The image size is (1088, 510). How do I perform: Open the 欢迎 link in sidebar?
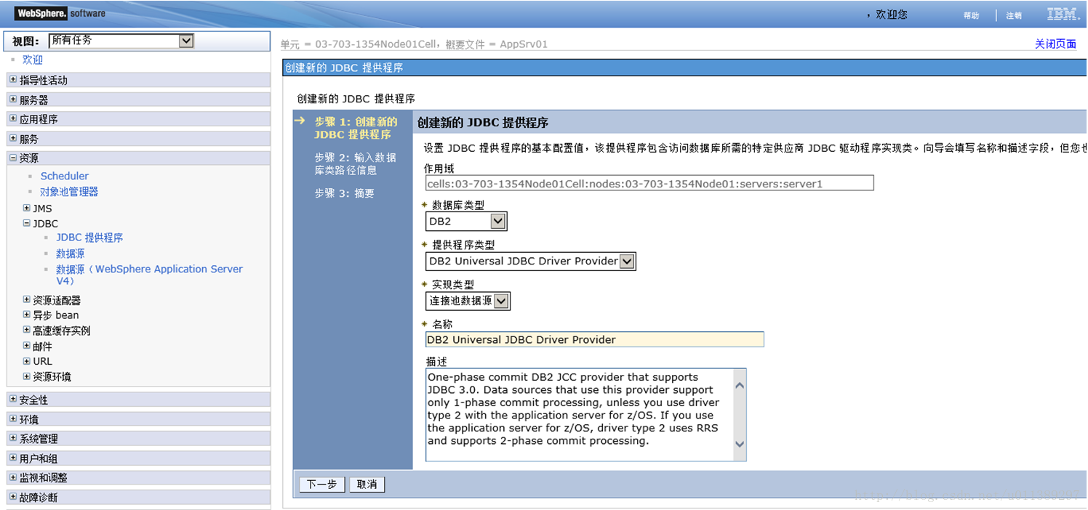(x=33, y=60)
